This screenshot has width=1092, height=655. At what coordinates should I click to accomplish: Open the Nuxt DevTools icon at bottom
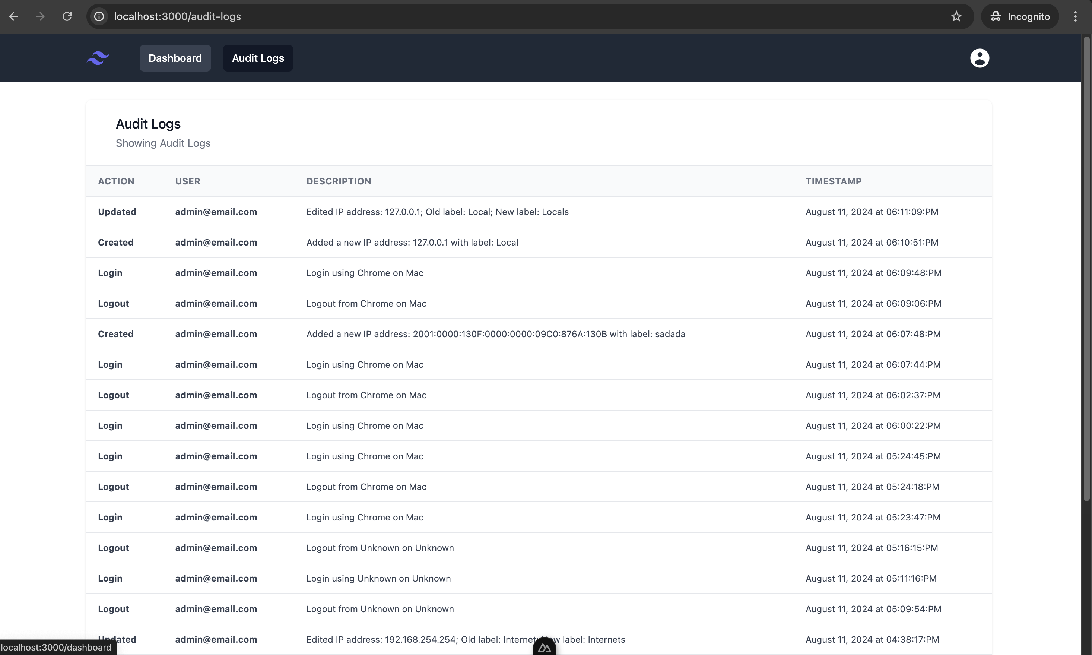[x=544, y=647]
